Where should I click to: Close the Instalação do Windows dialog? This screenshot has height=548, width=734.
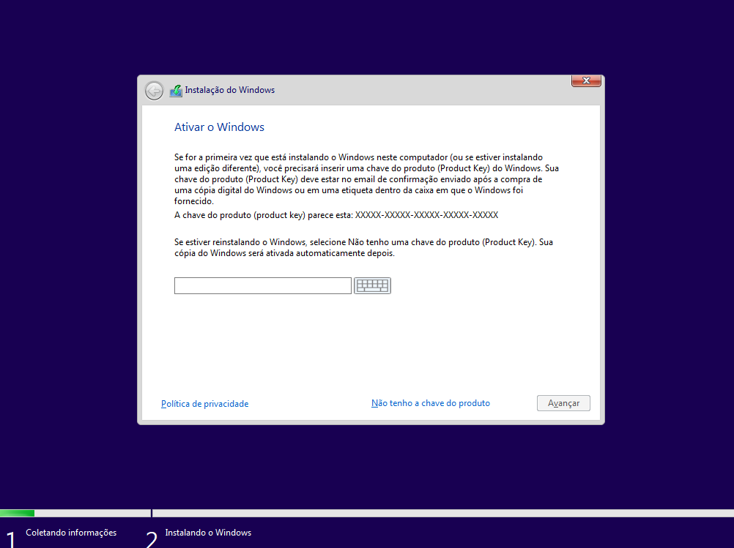click(x=586, y=80)
